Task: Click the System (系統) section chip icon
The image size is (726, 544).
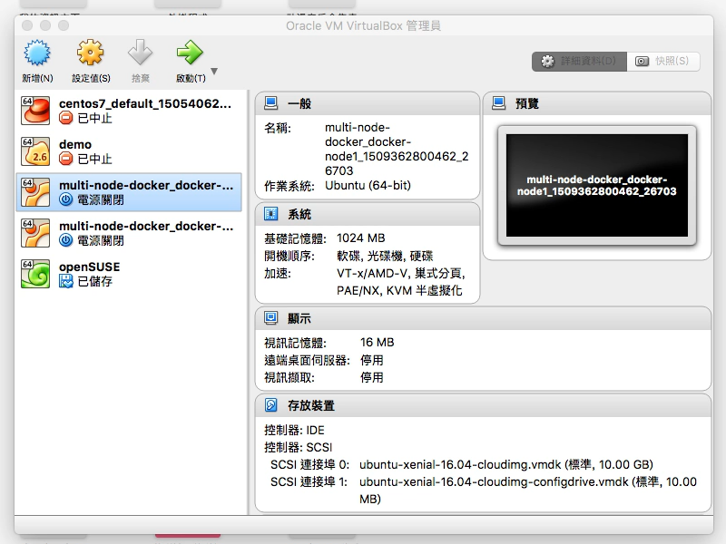Action: coord(270,214)
